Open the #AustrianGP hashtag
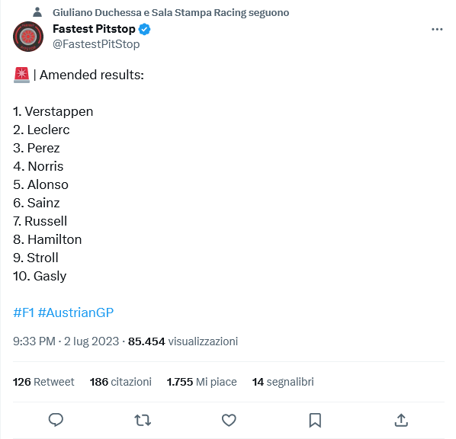The height and width of the screenshot is (439, 456). tap(75, 312)
